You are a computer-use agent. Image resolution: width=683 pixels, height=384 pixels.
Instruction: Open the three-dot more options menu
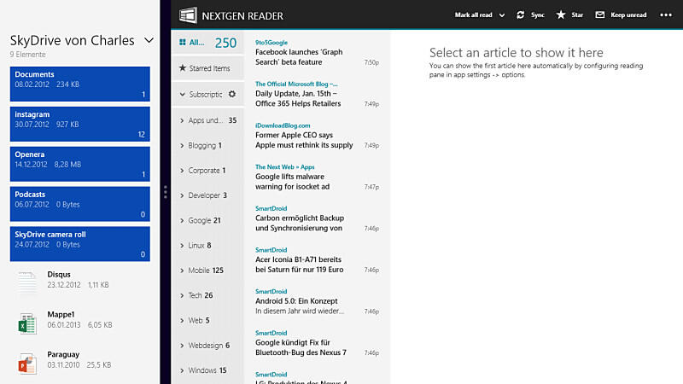pos(666,15)
